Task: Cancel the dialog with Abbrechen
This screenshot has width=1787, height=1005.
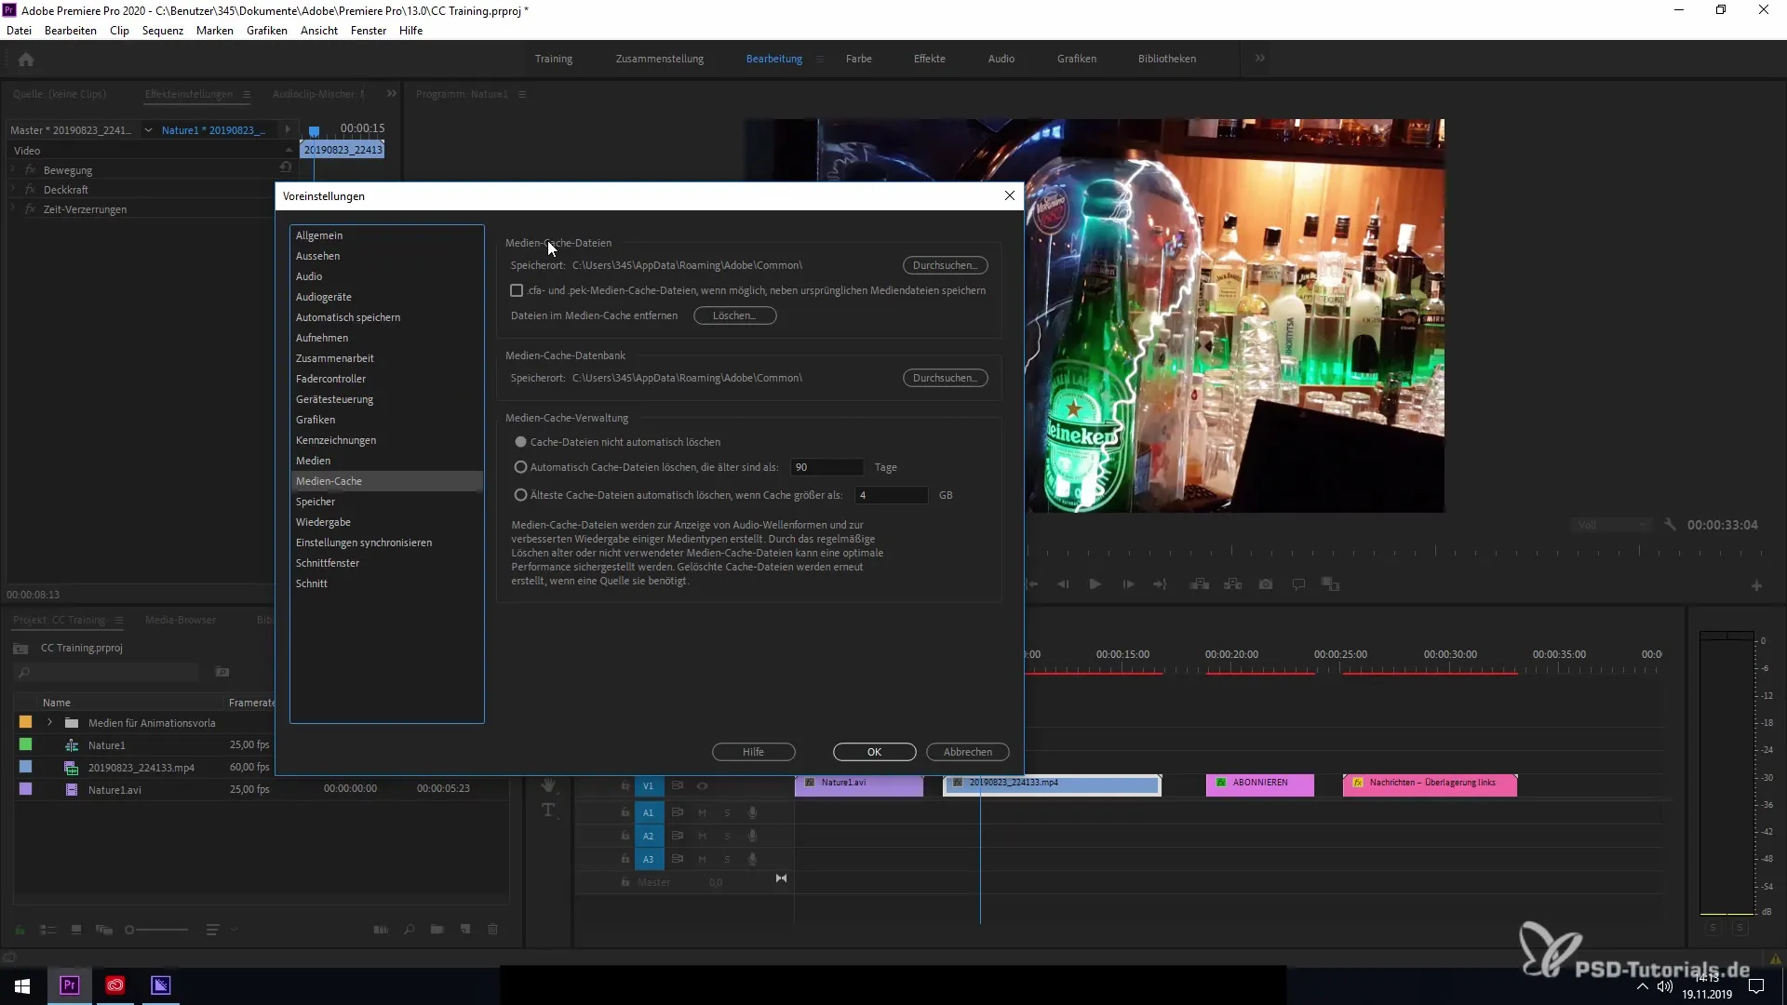Action: (967, 752)
